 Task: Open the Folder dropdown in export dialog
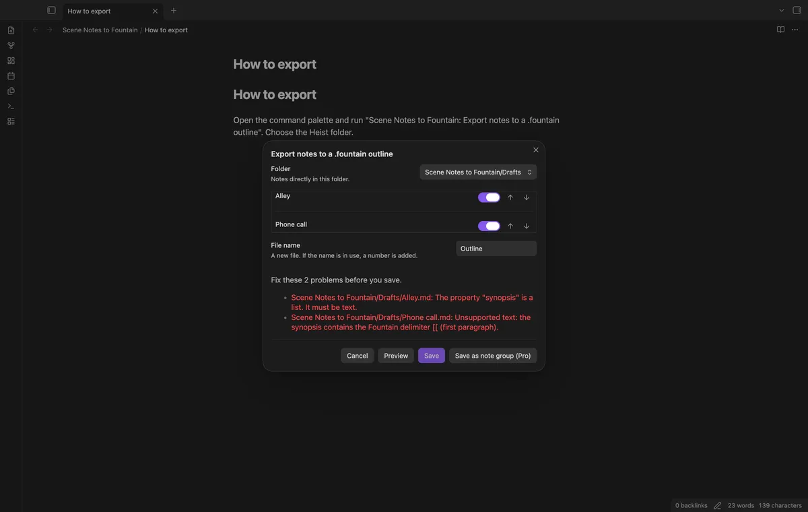coord(478,172)
